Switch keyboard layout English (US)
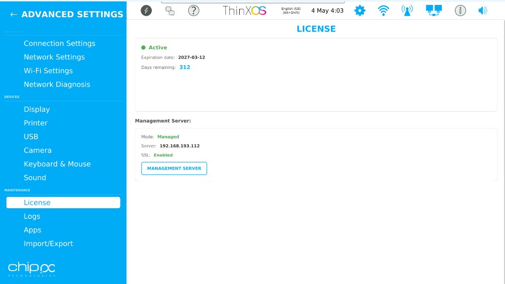This screenshot has width=505, height=284. [x=291, y=11]
